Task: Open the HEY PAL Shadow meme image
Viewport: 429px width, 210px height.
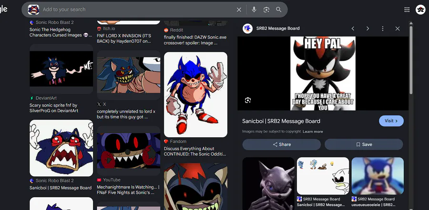Action: tap(323, 73)
